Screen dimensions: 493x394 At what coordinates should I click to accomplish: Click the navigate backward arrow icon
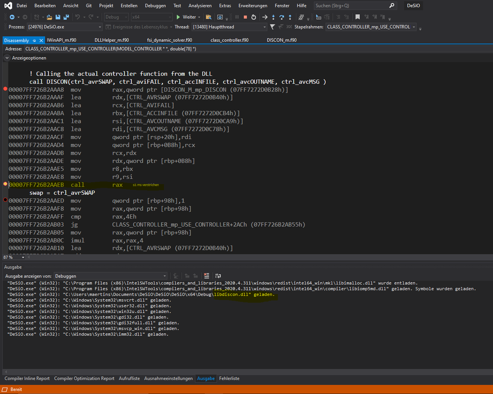(12, 17)
